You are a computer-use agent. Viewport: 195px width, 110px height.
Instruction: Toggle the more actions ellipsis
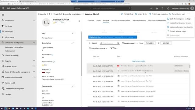(188, 14)
